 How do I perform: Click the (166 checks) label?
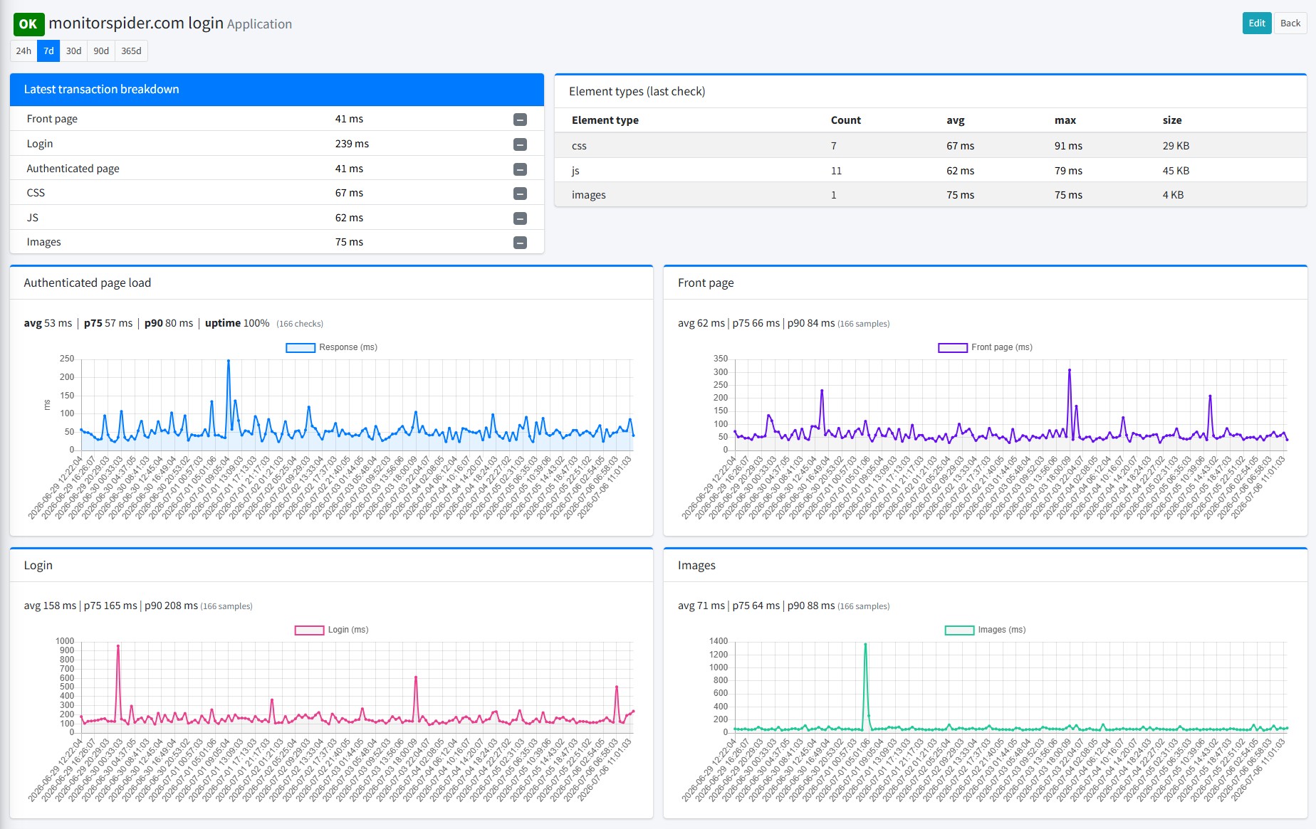pos(300,324)
